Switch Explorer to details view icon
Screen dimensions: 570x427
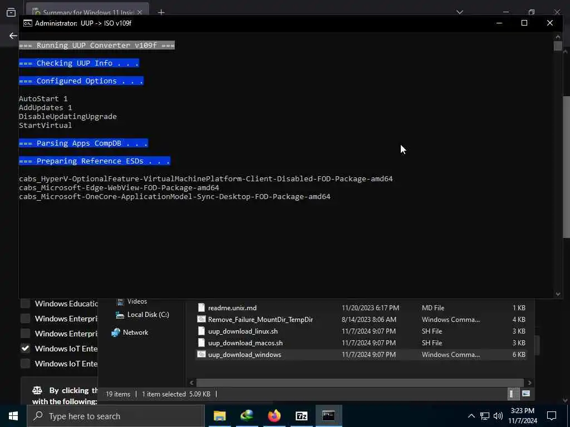pos(512,394)
